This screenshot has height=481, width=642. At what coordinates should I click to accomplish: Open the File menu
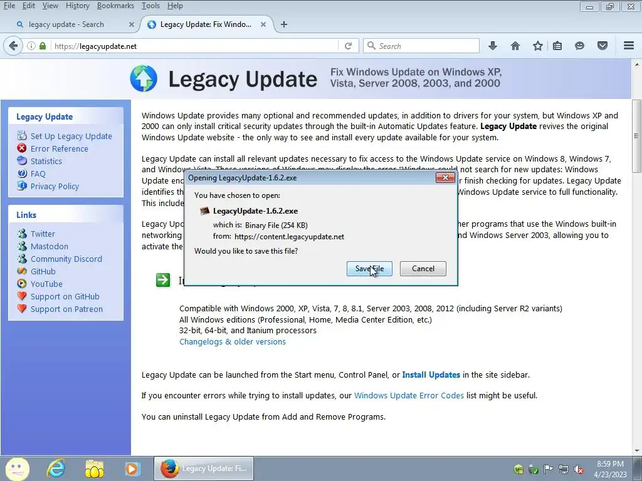(9, 6)
